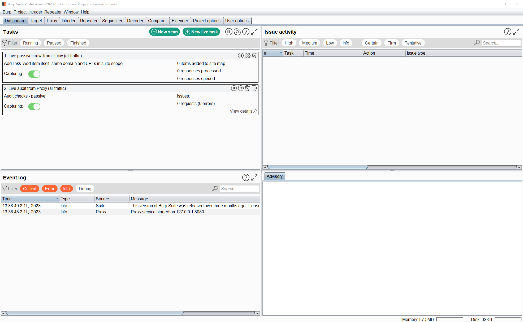This screenshot has height=322, width=523.
Task: Toggle Info event log filter
Action: [66, 189]
